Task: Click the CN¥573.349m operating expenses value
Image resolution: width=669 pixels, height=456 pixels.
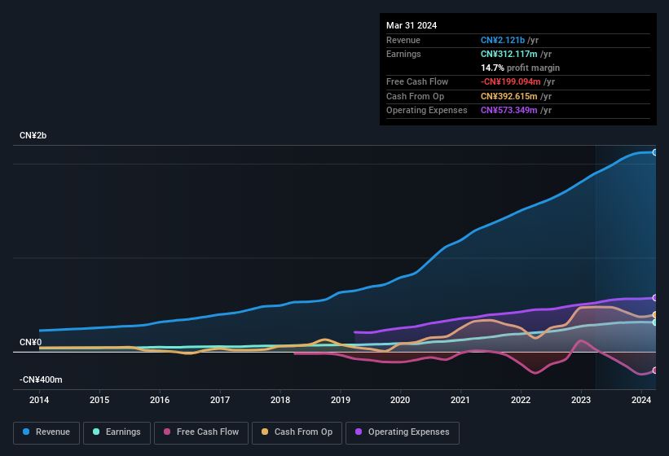Action: pos(509,110)
